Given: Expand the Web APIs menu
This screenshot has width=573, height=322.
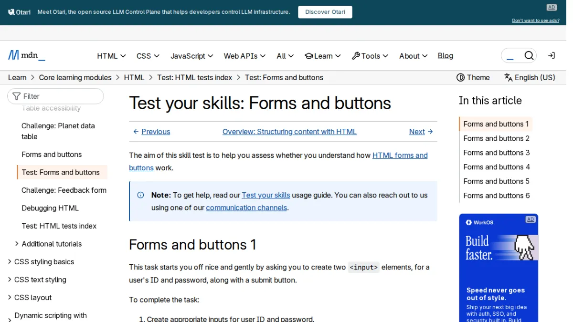Looking at the screenshot, I should [x=244, y=56].
